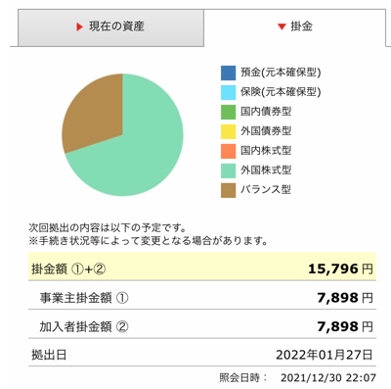Click the dark blue 預金(元本確保型) swatch
Screen dimensions: 391x389
pos(228,73)
